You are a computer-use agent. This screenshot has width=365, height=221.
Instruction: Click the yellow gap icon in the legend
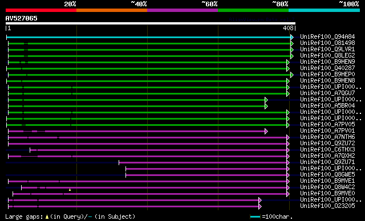click(47, 216)
